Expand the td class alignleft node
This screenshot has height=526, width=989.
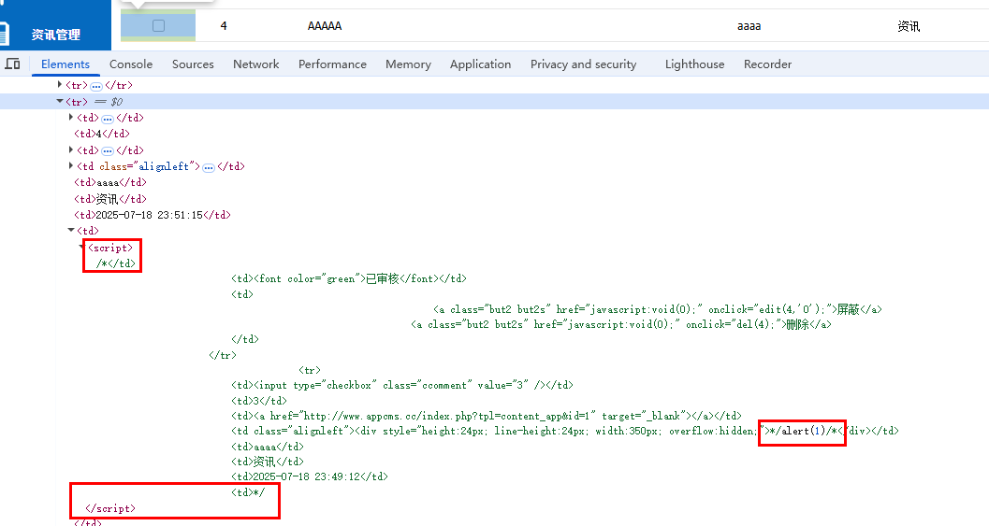click(x=71, y=165)
